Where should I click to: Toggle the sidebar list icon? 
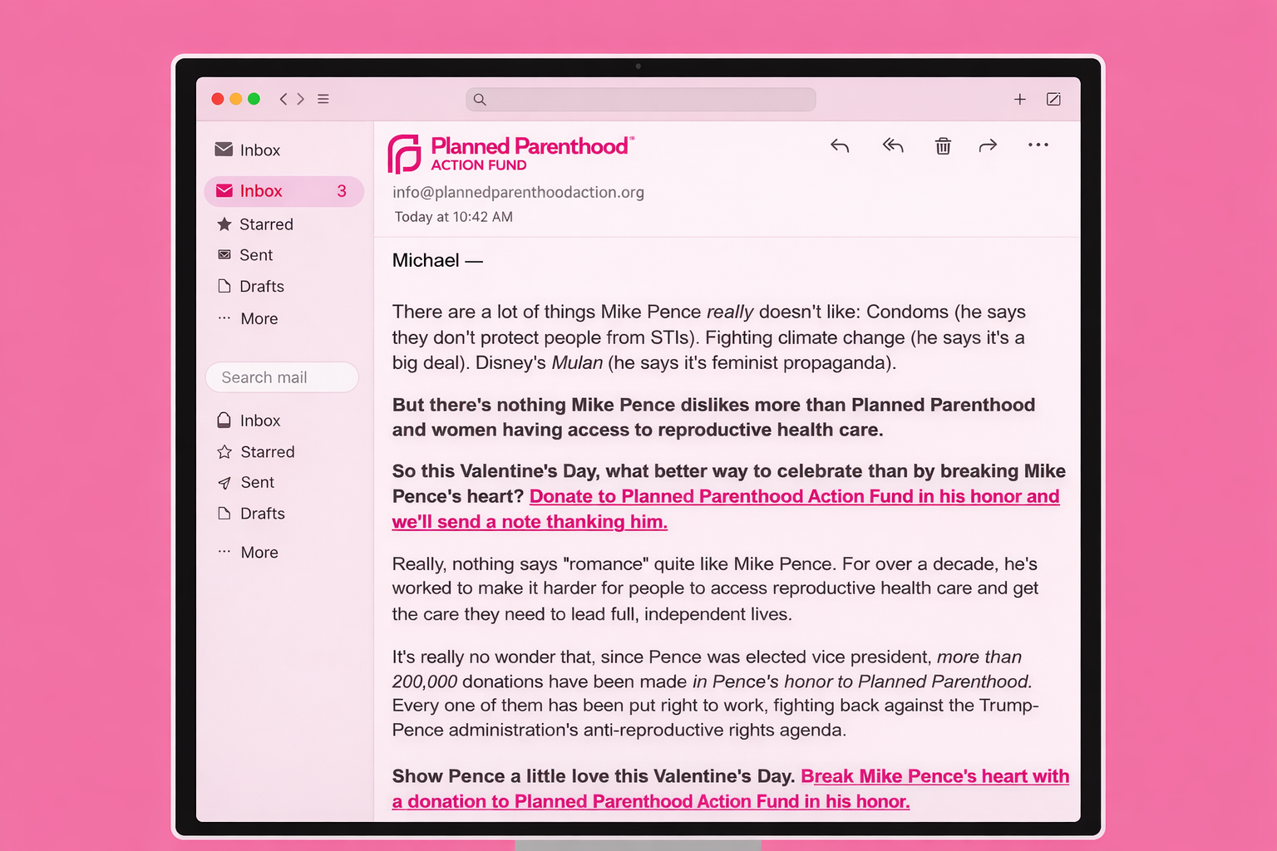[x=323, y=99]
